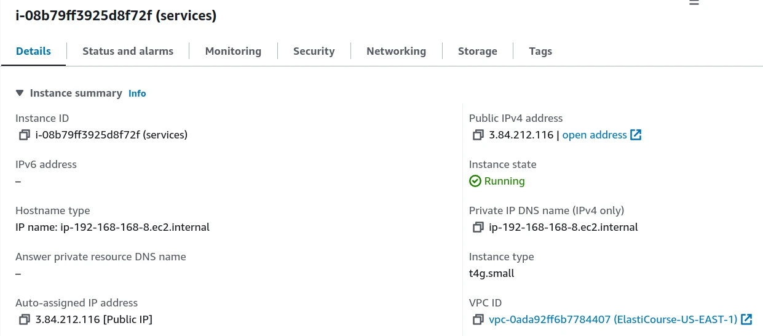This screenshot has width=763, height=336.
Task: Select the Networking tab
Action: tap(396, 51)
